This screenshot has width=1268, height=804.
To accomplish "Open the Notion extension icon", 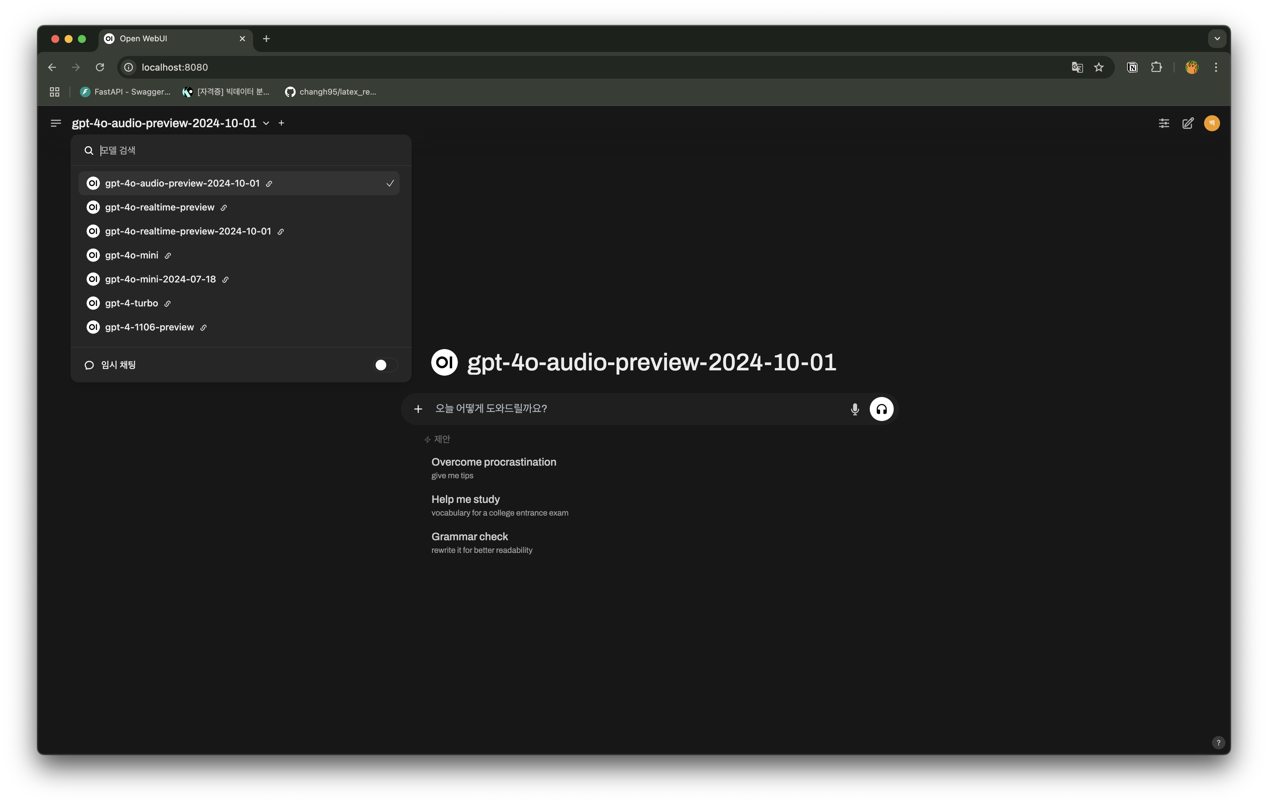I will click(x=1132, y=67).
